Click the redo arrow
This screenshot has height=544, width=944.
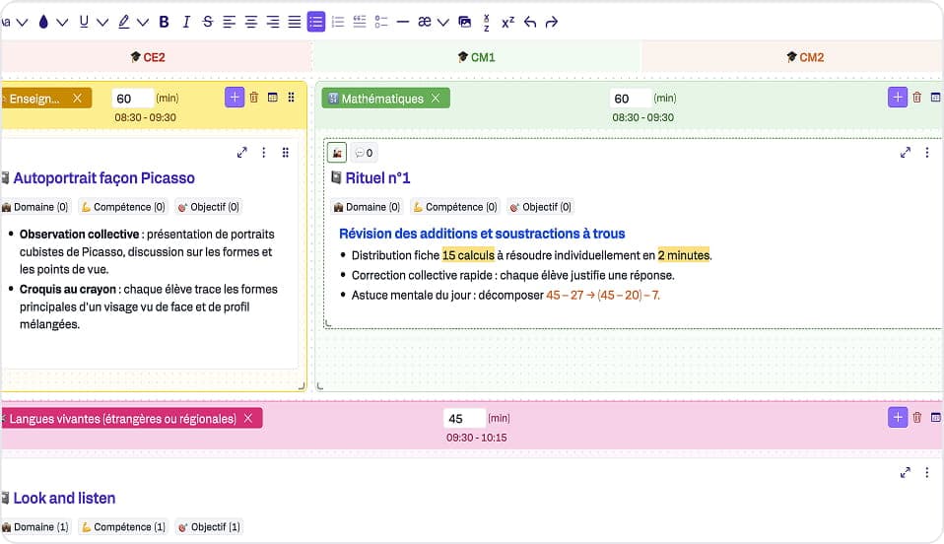click(552, 22)
